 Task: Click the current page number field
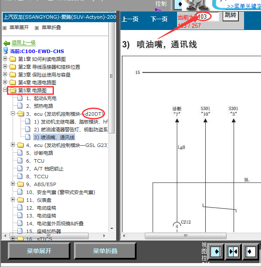[207, 17]
